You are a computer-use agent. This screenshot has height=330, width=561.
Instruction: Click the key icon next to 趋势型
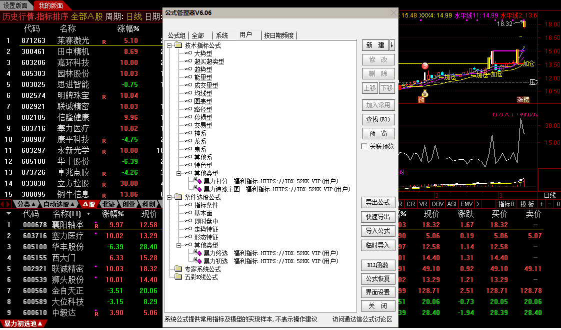click(188, 69)
